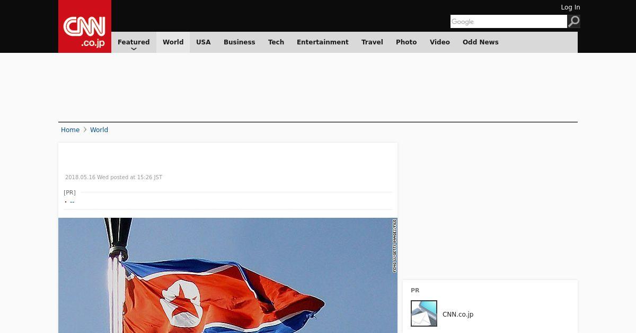
Task: Open the Travel section
Action: 372,42
